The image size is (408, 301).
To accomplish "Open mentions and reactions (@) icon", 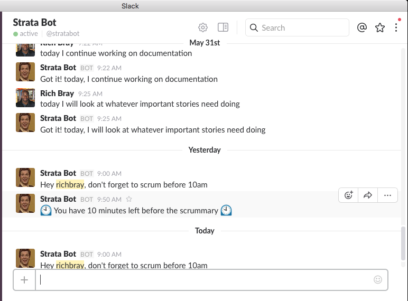I will click(362, 27).
